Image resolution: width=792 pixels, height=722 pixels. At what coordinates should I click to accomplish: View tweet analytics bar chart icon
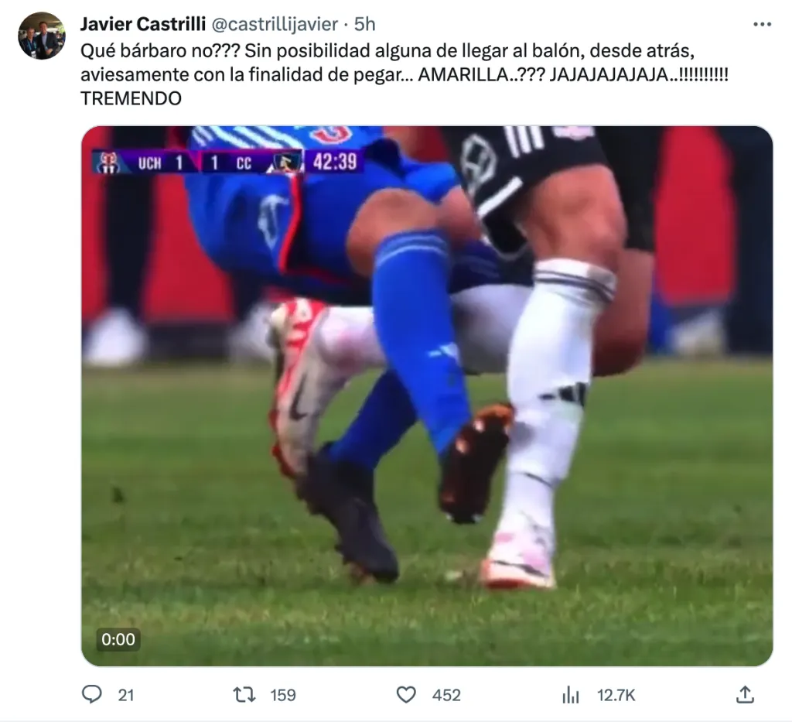571,695
